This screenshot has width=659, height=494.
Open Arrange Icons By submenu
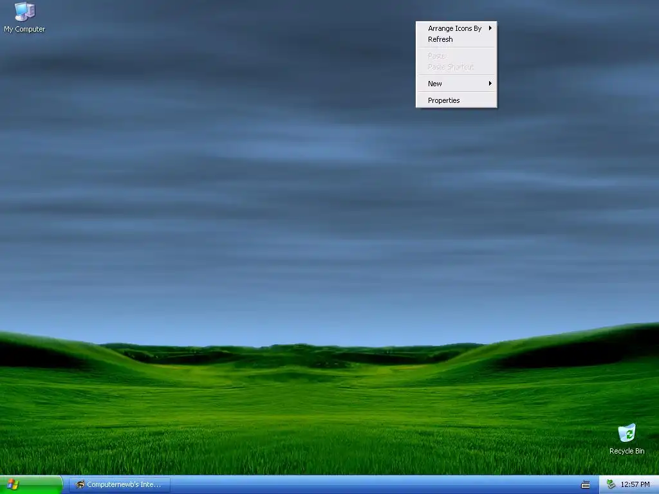pos(456,28)
